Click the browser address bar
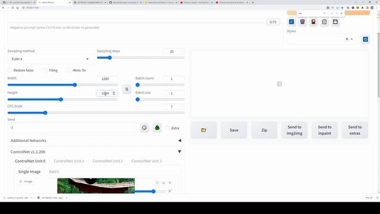This screenshot has height=214, width=380. click(x=170, y=8)
